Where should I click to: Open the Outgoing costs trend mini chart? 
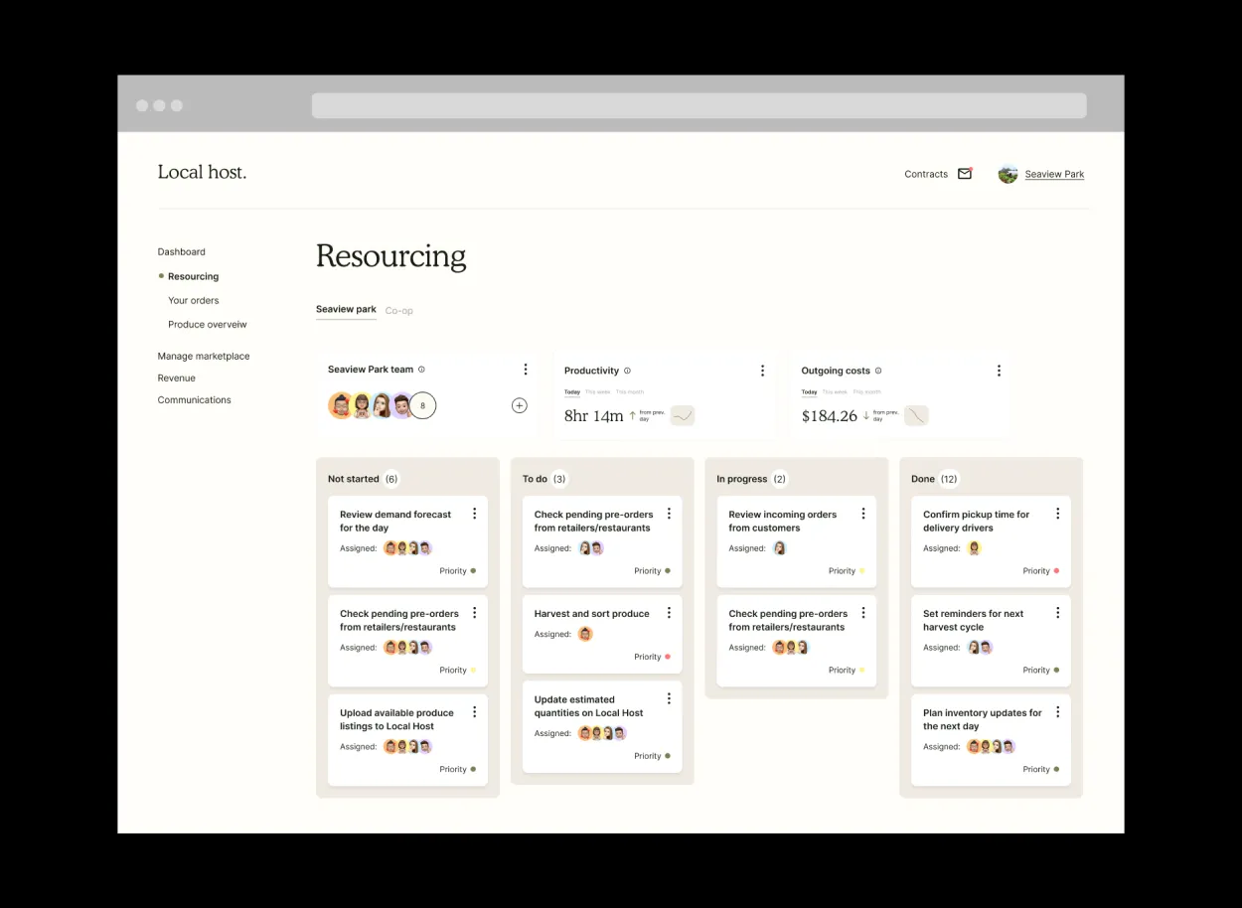click(x=916, y=416)
